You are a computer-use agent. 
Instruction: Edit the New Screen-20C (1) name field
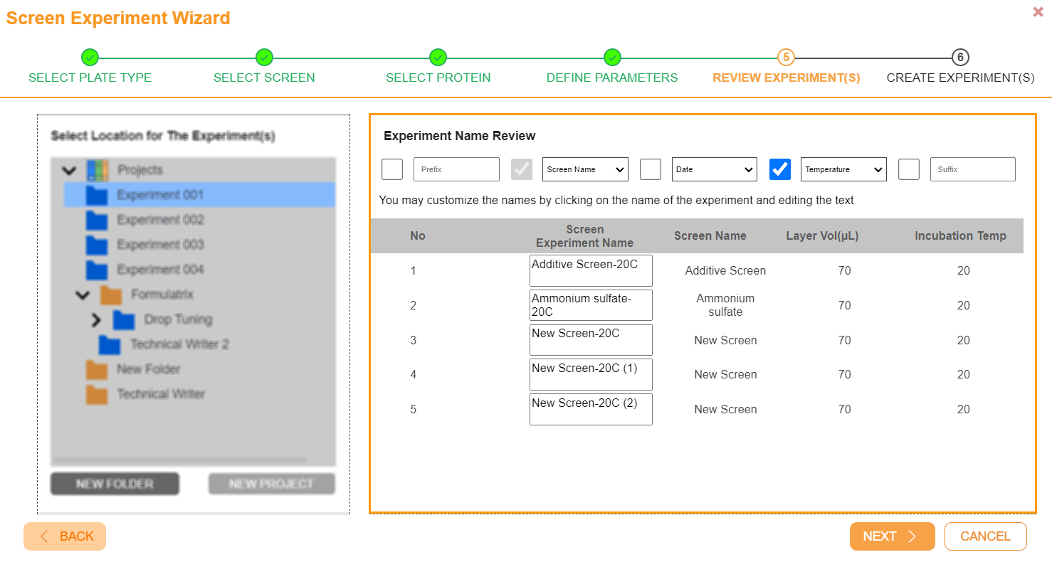[x=591, y=374]
